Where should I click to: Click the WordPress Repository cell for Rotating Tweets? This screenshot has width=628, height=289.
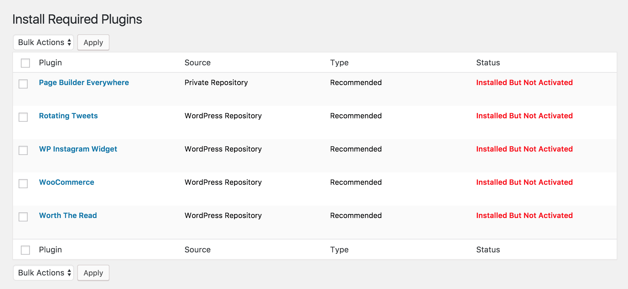pos(223,116)
